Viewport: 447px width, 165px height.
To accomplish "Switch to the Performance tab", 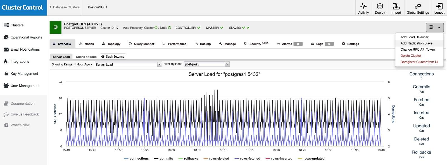I will click(x=174, y=44).
